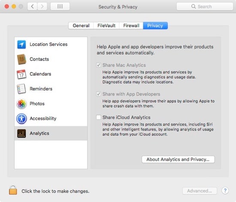Screen dimensions: 236x202
Task: Open the Photos pinwheel icon
Action: [21, 104]
